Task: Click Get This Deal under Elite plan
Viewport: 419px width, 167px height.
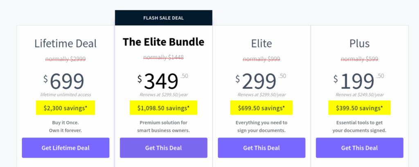Action: (261, 148)
